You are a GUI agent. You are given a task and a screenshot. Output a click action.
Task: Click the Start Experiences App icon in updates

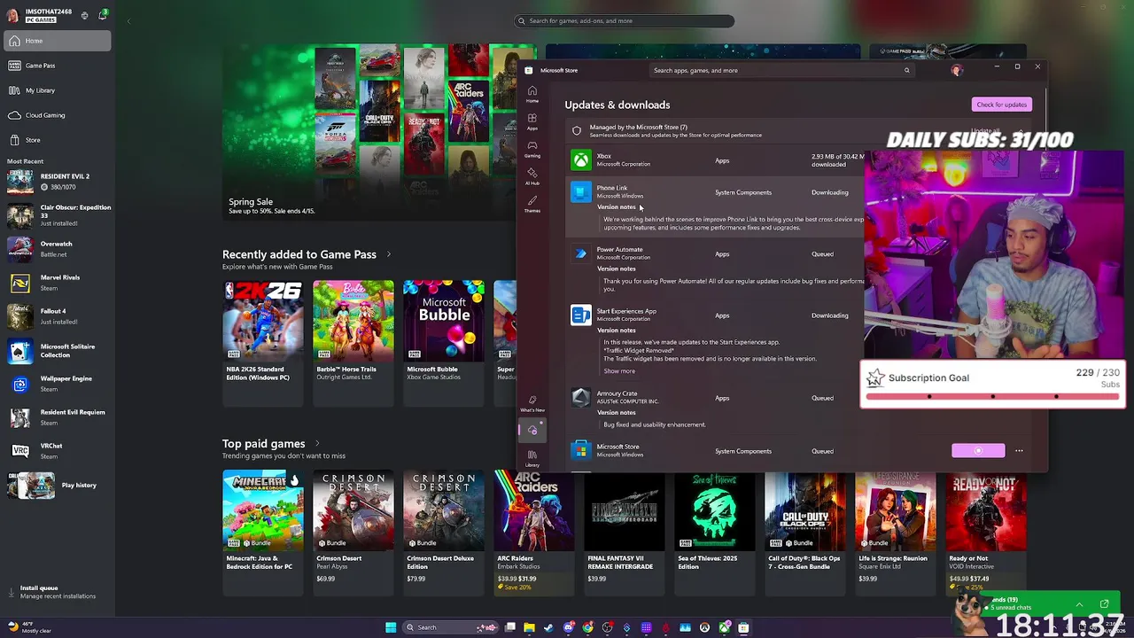click(580, 315)
